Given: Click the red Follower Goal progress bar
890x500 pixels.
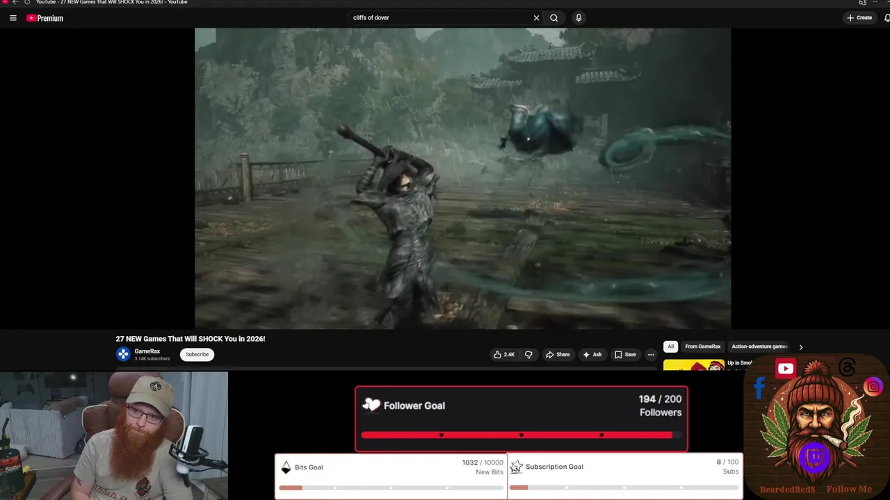Looking at the screenshot, I should point(520,435).
